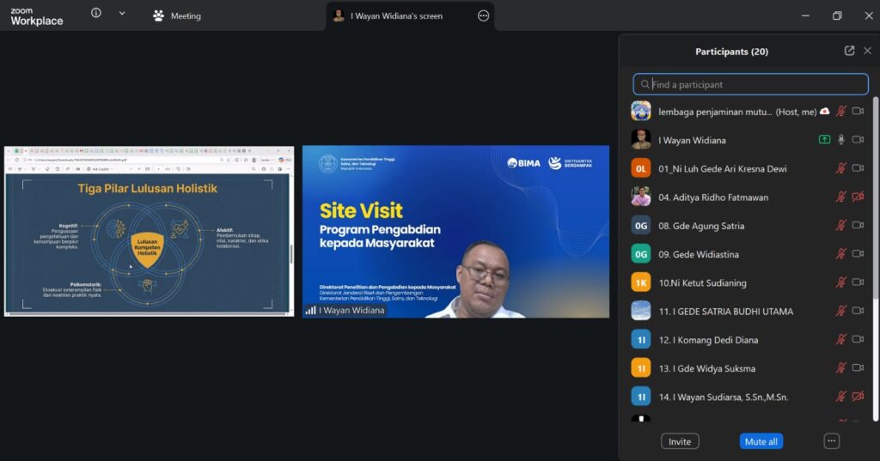Open the ellipsis options on the shared screen tab
880x461 pixels.
pos(483,15)
